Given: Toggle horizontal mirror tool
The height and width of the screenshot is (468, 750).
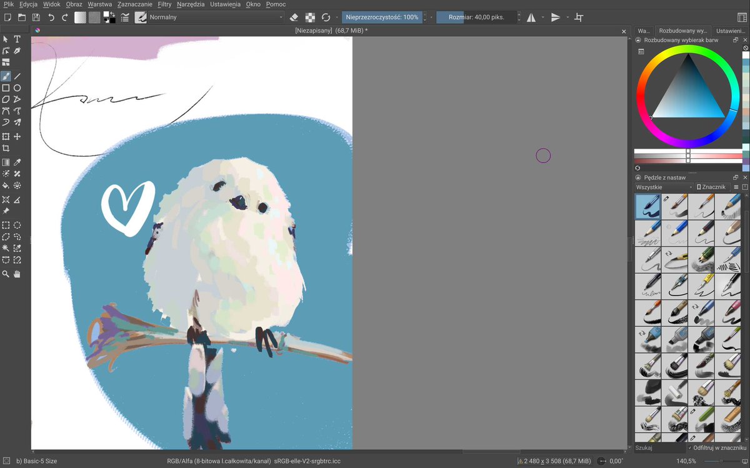Looking at the screenshot, I should (531, 17).
